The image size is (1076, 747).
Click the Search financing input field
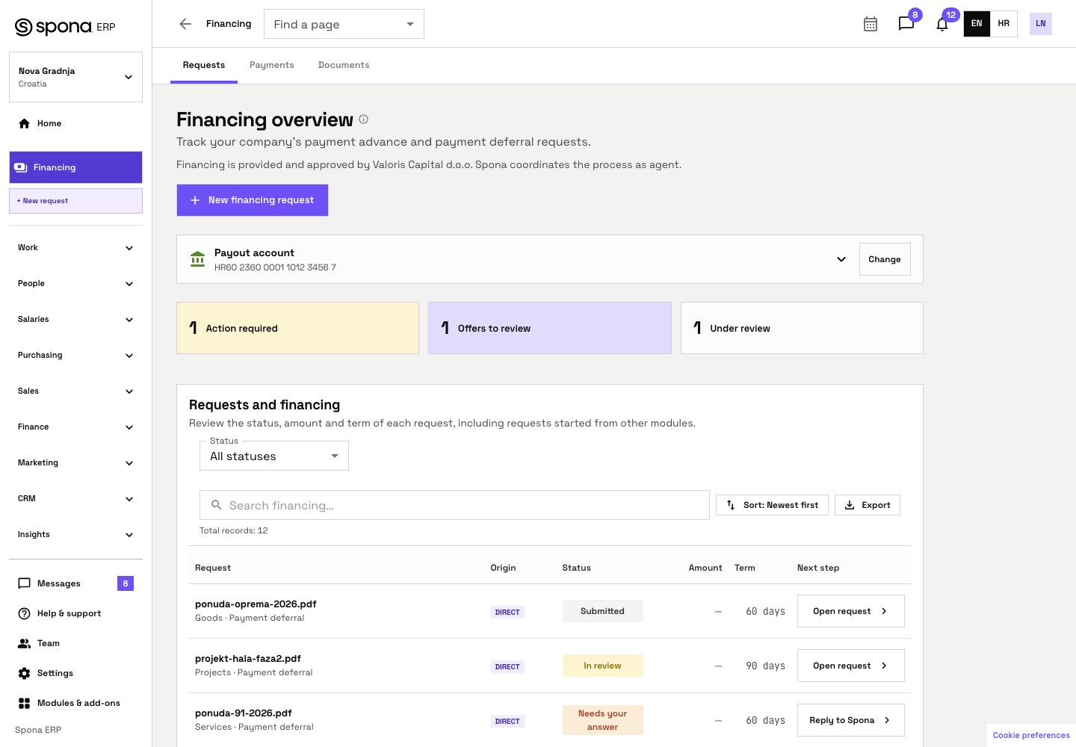pyautogui.click(x=454, y=505)
